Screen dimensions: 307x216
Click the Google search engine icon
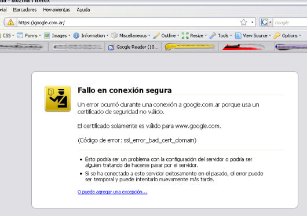[265, 23]
